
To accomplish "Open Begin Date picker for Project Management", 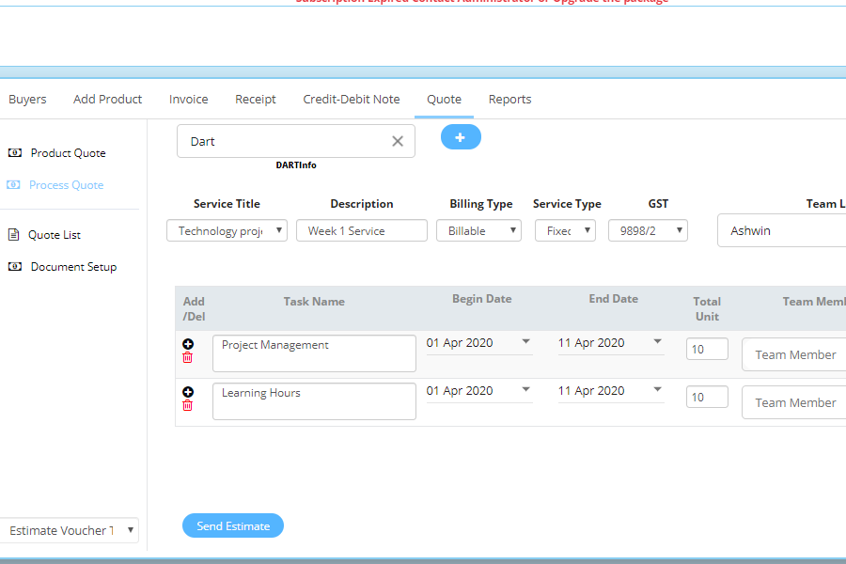I will click(x=479, y=343).
